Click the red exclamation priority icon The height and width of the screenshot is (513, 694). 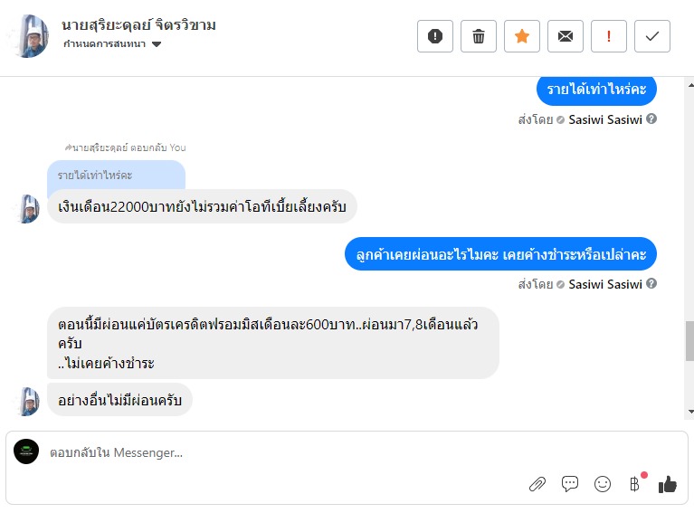[x=609, y=36]
